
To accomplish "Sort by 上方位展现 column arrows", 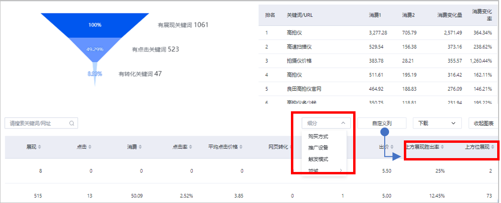I will point(493,147).
